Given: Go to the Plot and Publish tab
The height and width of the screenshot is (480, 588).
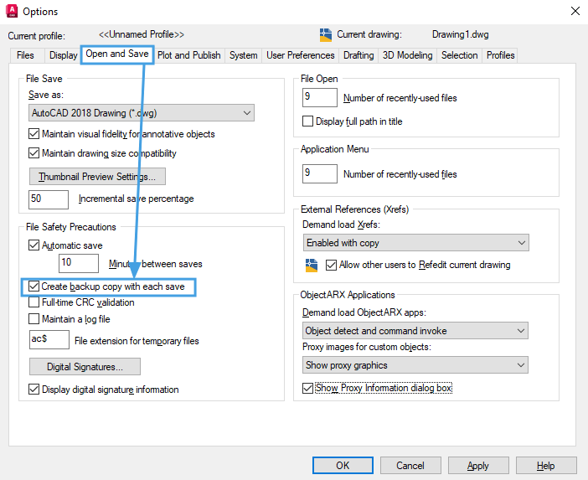Looking at the screenshot, I should click(x=189, y=55).
